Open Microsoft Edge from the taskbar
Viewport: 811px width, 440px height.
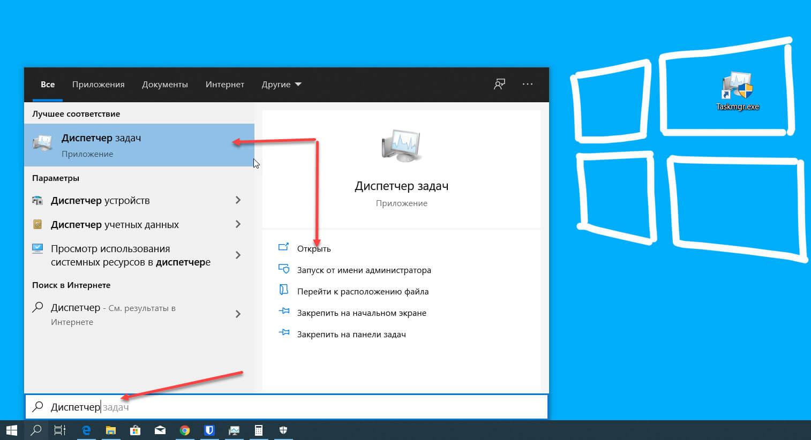[86, 430]
